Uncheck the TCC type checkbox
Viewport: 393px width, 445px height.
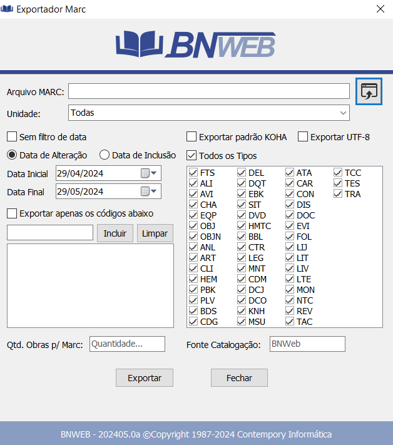(x=338, y=173)
